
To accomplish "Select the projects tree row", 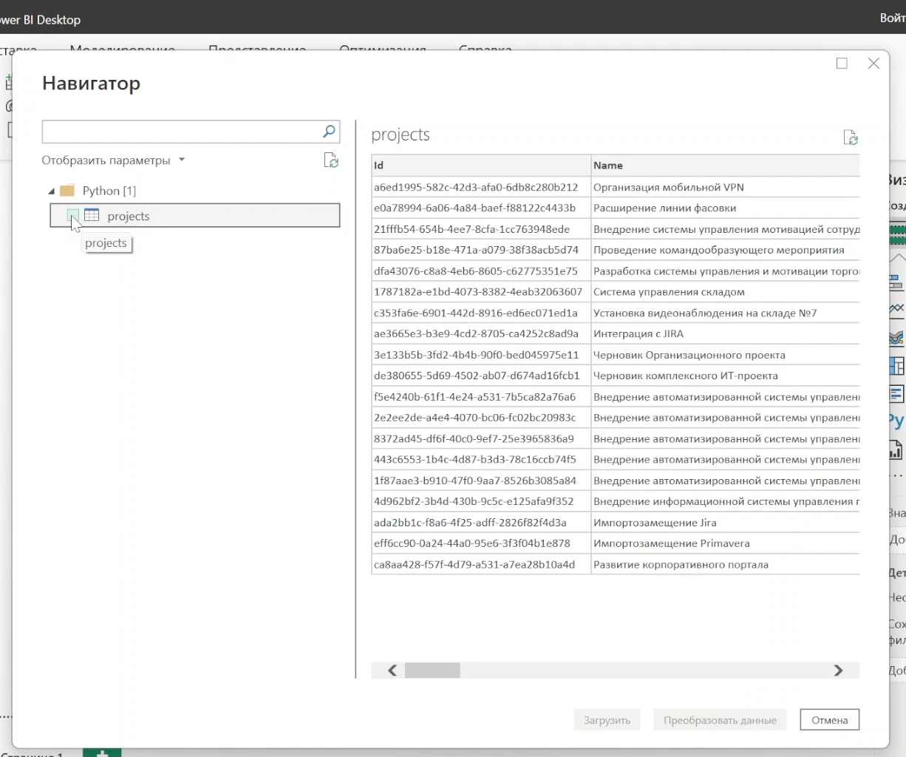I will pos(195,216).
